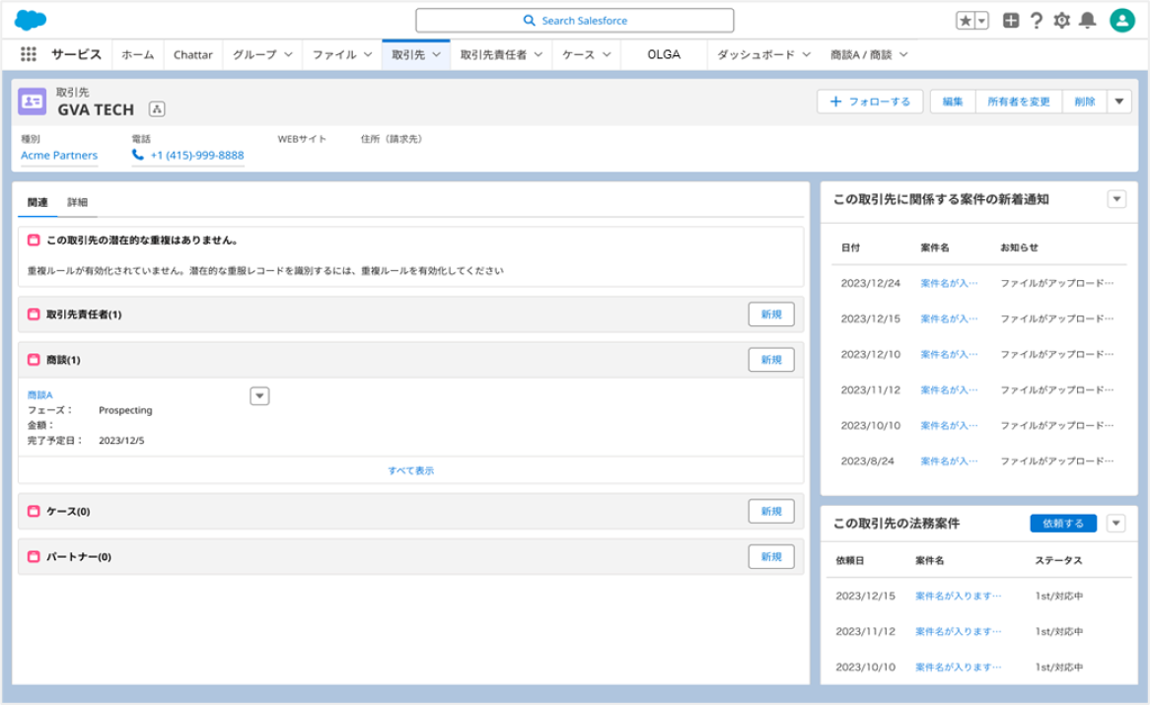Image resolution: width=1150 pixels, height=705 pixels.
Task: Click the 編集 button
Action: [x=953, y=102]
